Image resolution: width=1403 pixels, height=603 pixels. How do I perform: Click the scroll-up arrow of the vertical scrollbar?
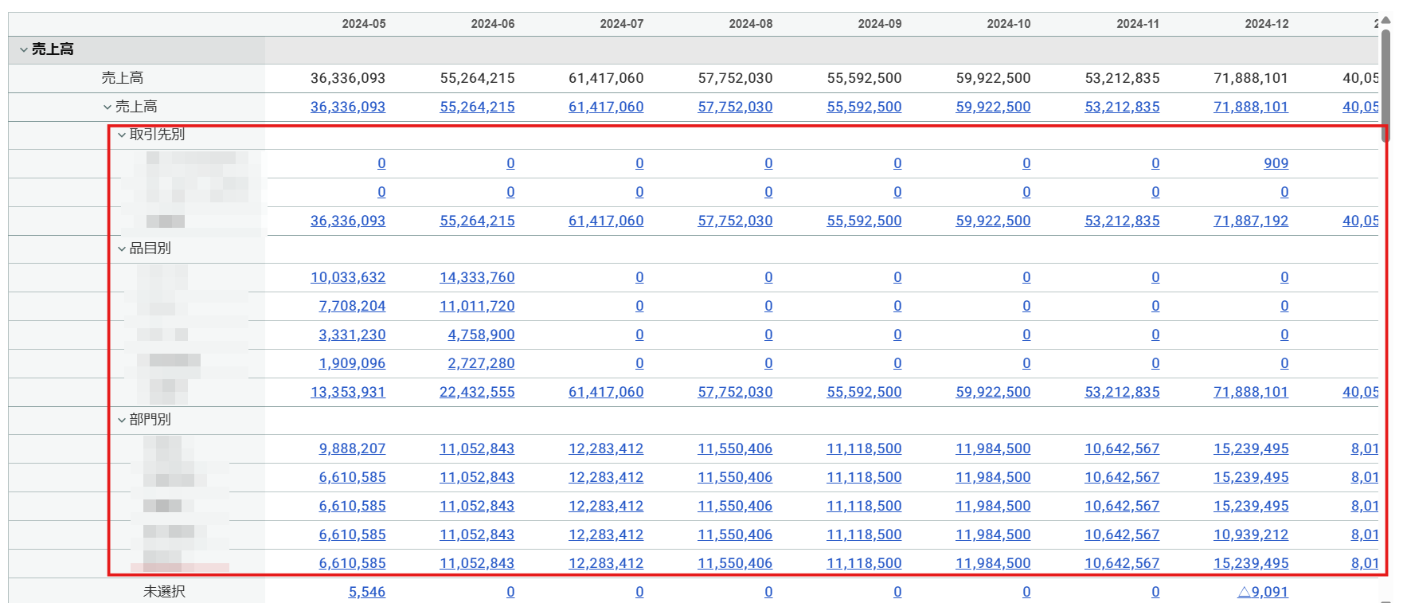tap(1385, 19)
